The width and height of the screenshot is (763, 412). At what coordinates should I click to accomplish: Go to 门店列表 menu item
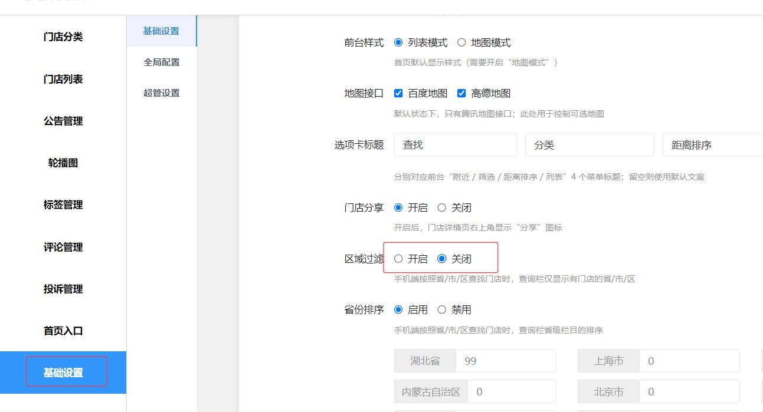click(63, 79)
